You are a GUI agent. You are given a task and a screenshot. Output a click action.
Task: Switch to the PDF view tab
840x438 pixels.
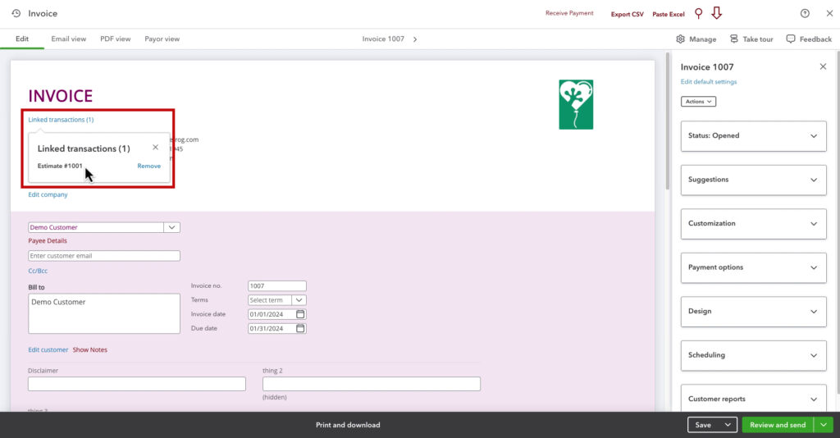[115, 39]
